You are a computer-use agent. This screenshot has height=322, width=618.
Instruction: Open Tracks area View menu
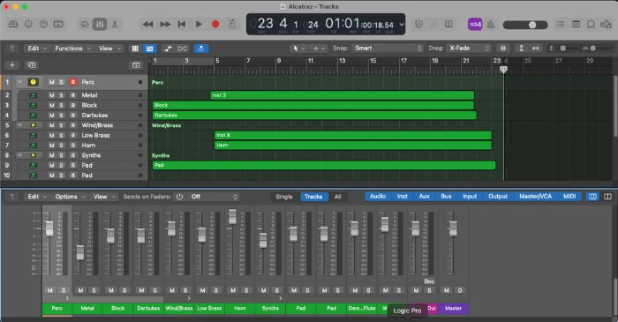[109, 49]
